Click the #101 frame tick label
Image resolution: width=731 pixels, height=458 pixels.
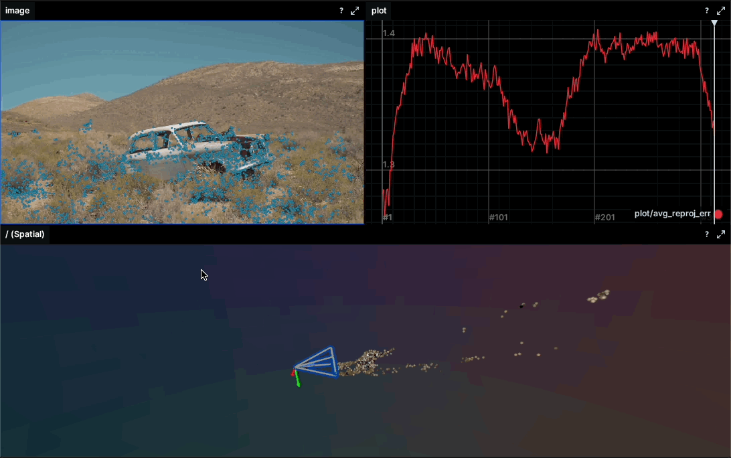click(499, 218)
